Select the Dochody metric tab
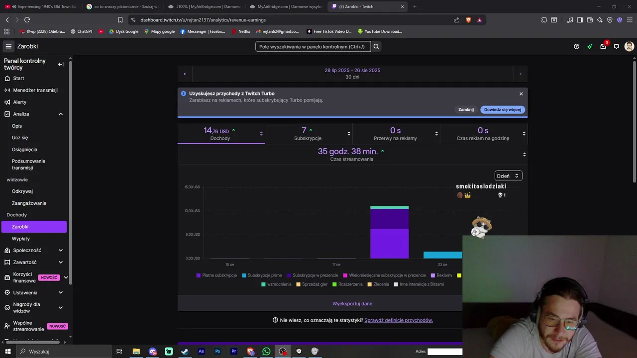 click(221, 134)
